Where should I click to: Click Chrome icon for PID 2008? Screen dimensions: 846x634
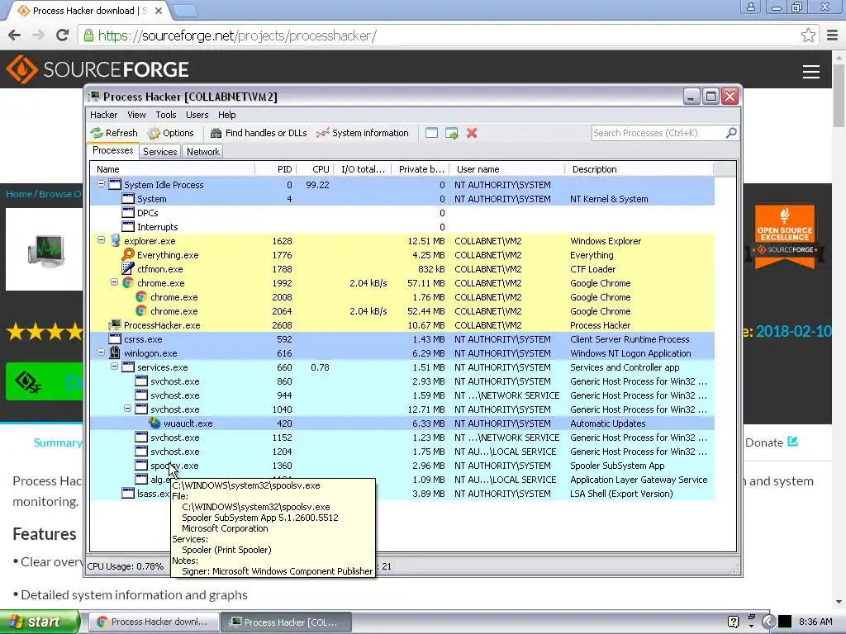(x=140, y=296)
